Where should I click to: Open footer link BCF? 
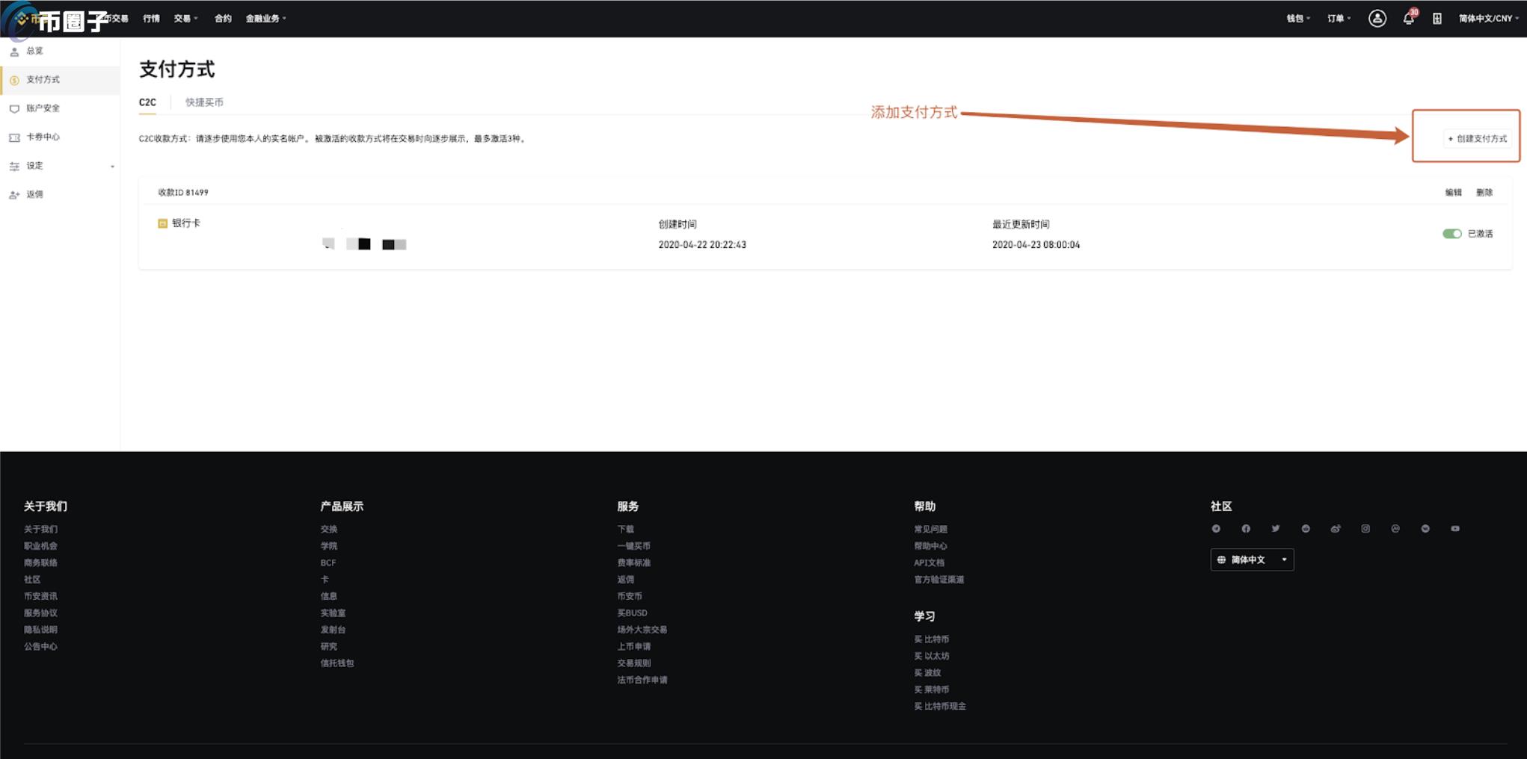click(x=328, y=563)
